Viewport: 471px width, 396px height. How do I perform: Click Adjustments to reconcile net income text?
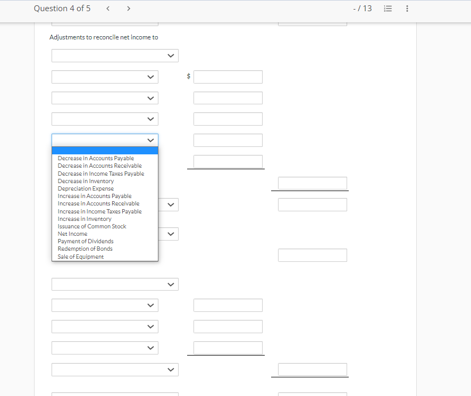click(104, 37)
